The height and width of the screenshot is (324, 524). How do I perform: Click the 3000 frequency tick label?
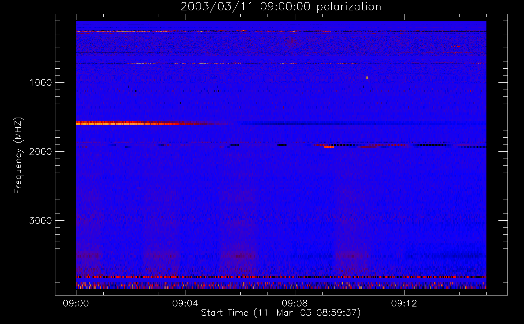coord(40,221)
